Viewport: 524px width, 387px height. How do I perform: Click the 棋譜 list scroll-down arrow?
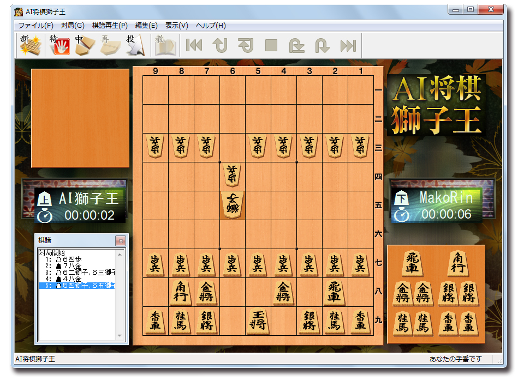(120, 336)
